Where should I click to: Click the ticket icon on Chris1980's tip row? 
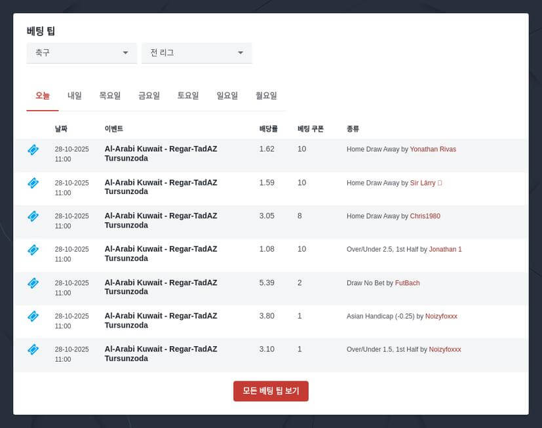33,216
